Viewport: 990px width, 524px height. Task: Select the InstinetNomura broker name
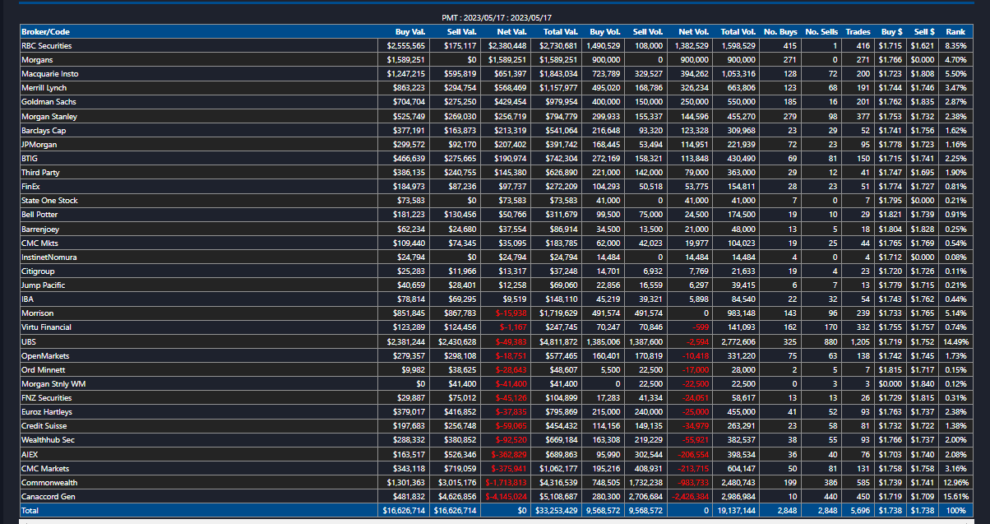[49, 257]
